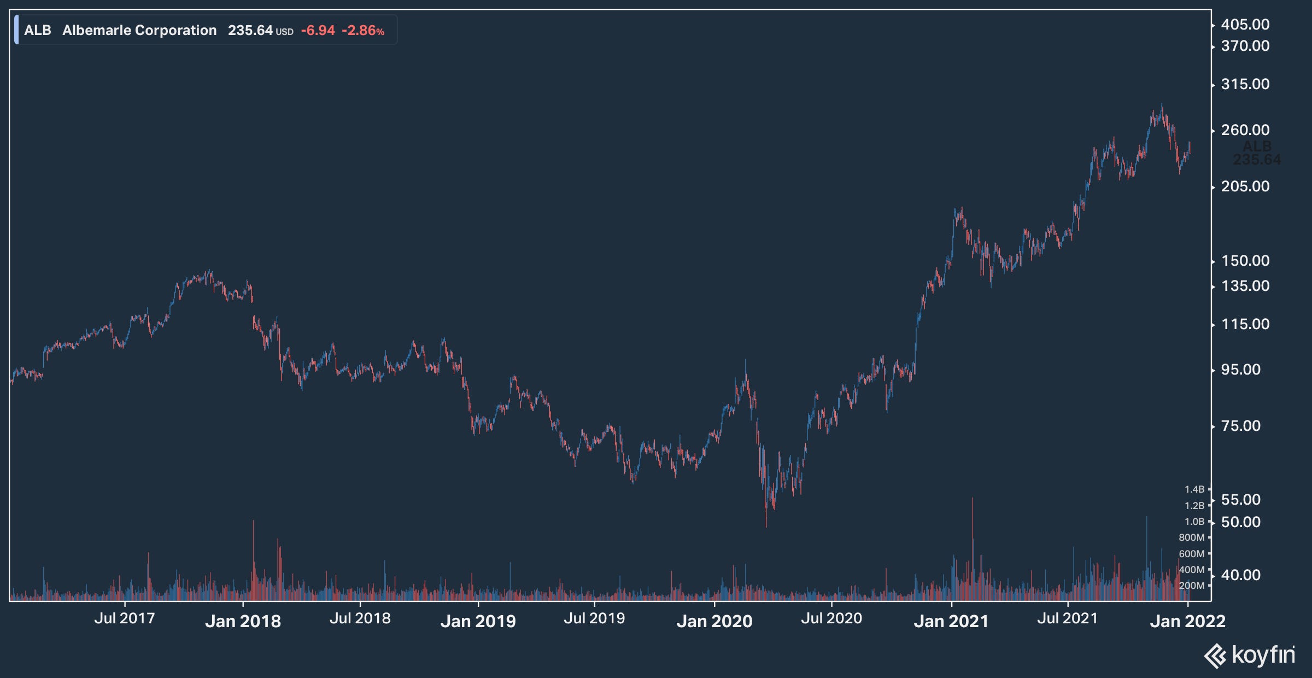1312x678 pixels.
Task: Click the 1.2B volume axis label
Action: [1194, 506]
